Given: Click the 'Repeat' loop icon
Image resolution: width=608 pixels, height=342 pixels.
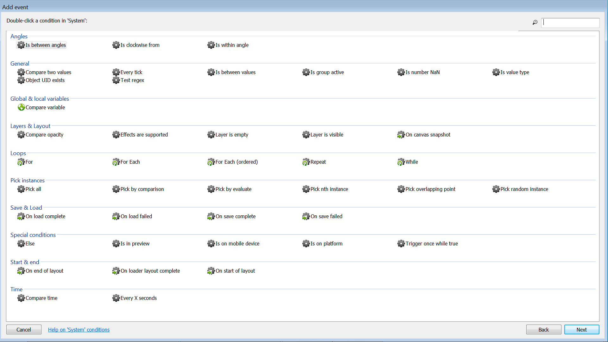Looking at the screenshot, I should pos(306,162).
